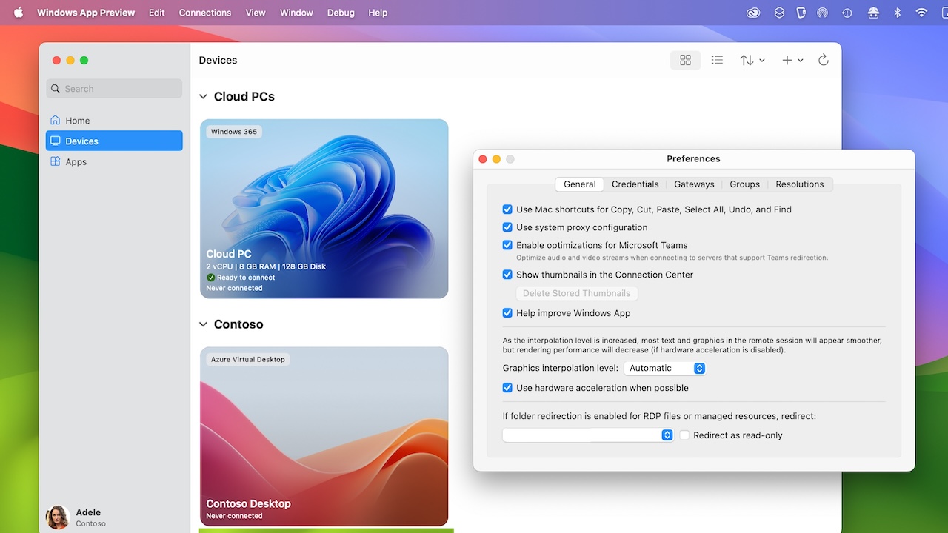
Task: Collapse the Cloud PCs section
Action: tap(203, 97)
